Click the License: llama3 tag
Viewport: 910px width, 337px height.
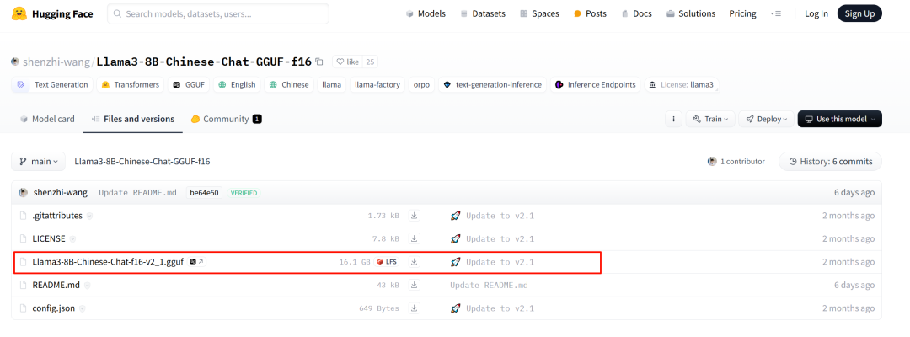pyautogui.click(x=682, y=85)
